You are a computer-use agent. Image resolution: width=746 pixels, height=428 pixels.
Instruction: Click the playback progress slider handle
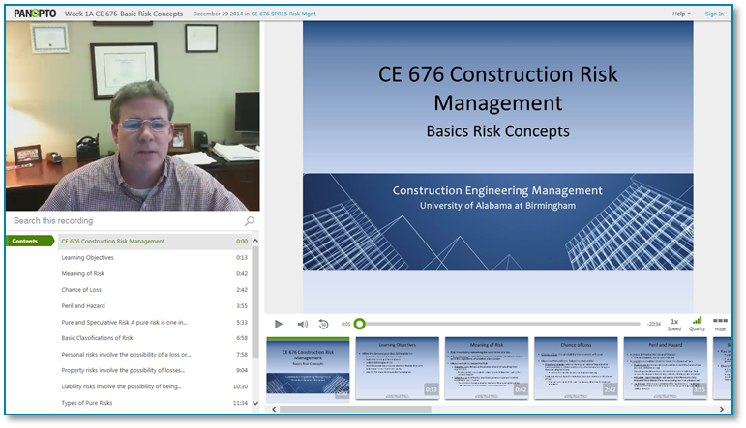[360, 324]
